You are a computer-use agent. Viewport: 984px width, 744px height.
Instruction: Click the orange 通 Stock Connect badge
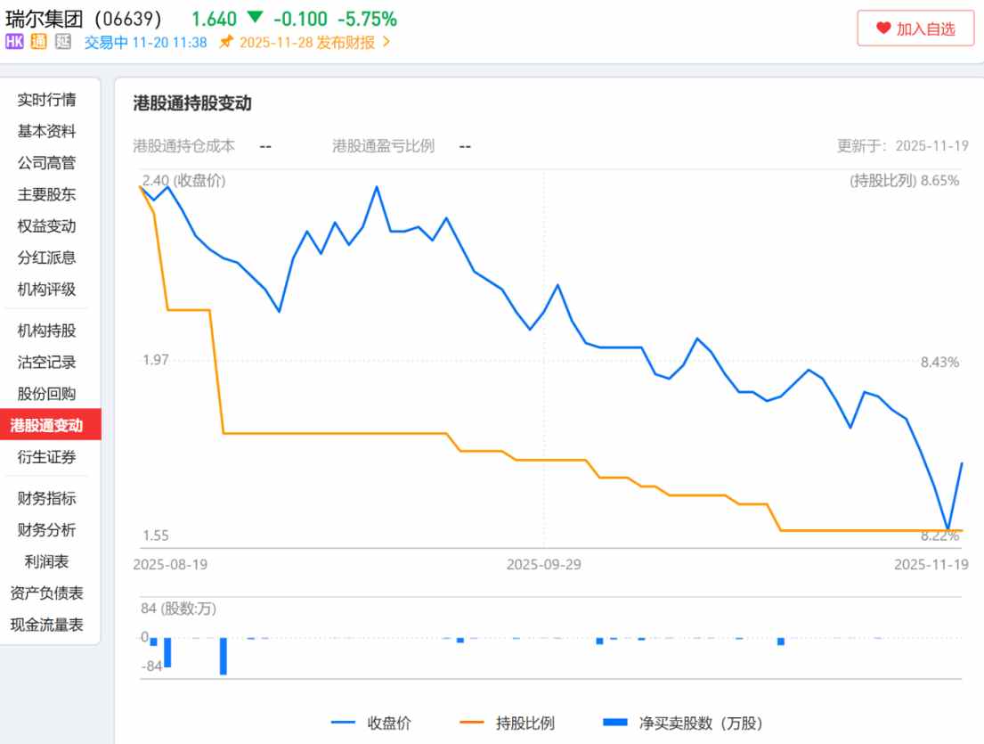tap(37, 42)
